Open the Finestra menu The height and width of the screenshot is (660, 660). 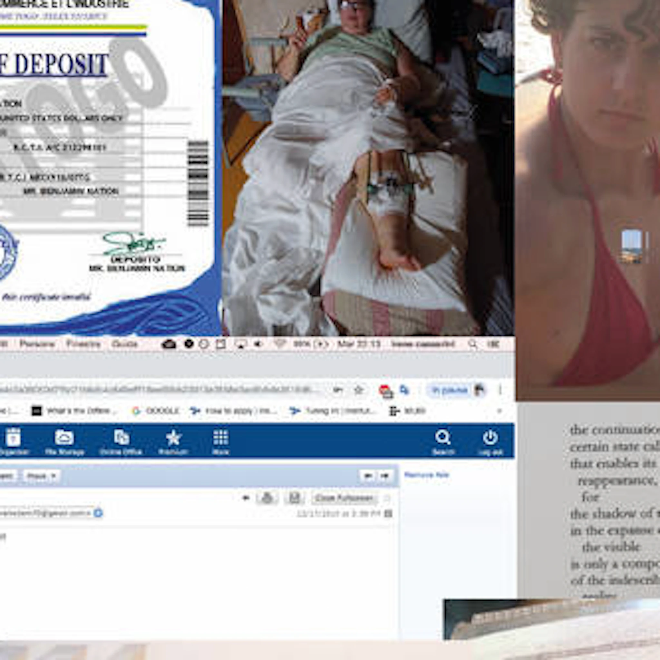83,344
